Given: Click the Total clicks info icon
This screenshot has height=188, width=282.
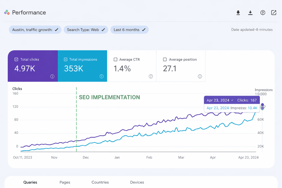Looking at the screenshot, I should (52, 77).
